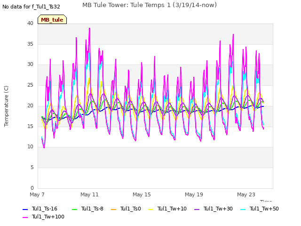Click the purple Tul1_Tw+30 legend swatch
The width and height of the screenshot is (301, 226).
click(x=197, y=209)
